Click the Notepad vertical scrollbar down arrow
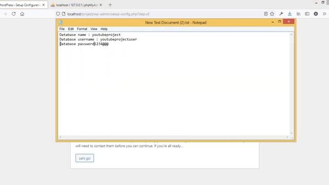This screenshot has height=185, width=329. tap(291, 133)
